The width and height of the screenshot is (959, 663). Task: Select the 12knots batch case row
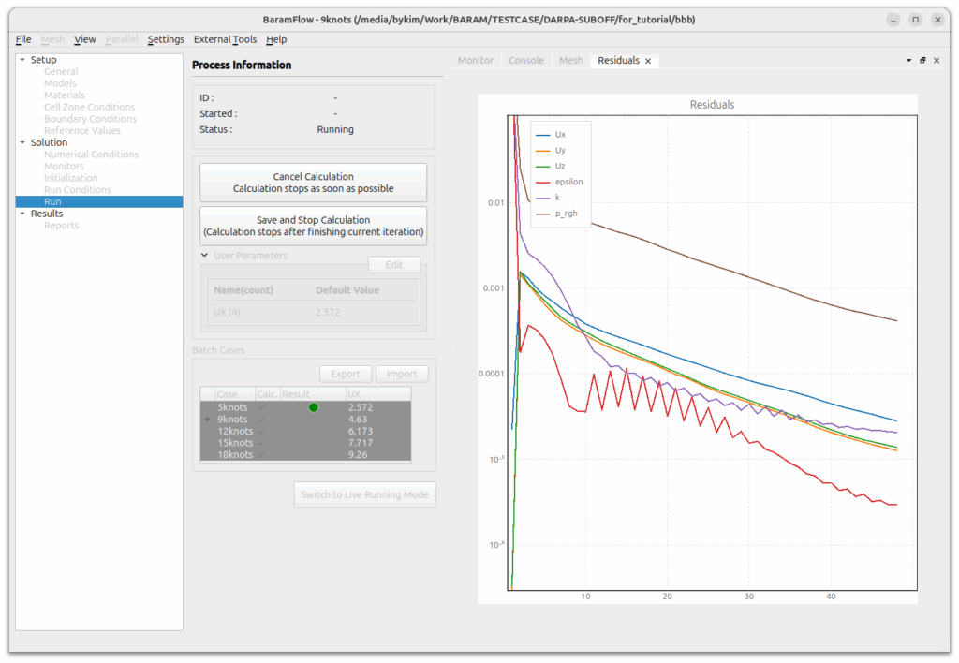click(x=305, y=431)
